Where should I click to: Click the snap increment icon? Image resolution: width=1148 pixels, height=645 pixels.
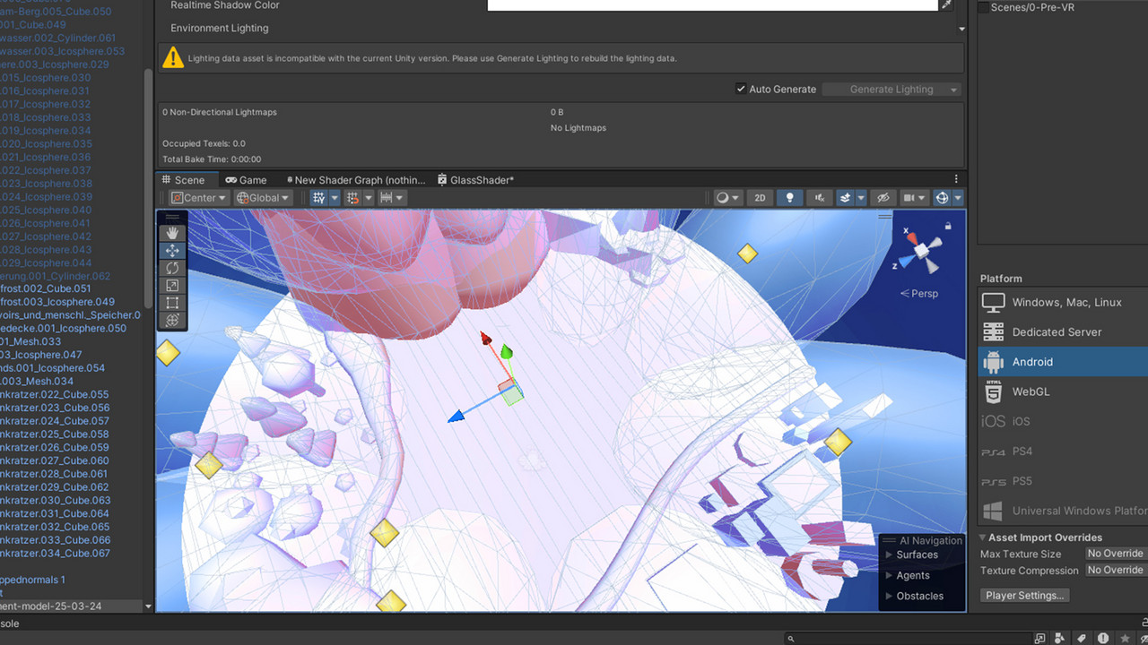pos(353,198)
